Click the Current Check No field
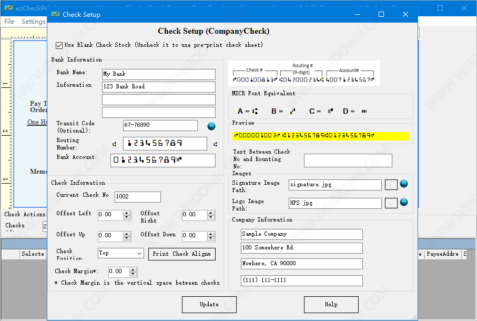Screen dimensions: 477x321 point(137,197)
